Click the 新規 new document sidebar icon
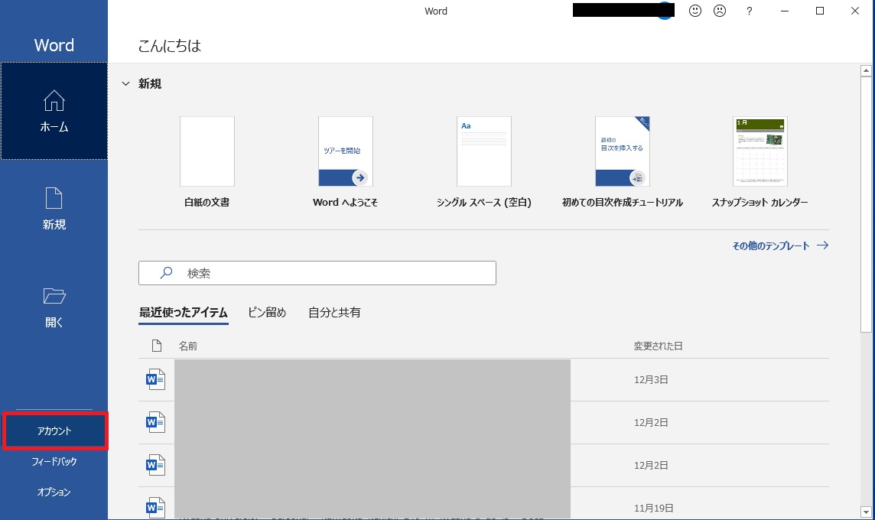This screenshot has height=520, width=875. (x=54, y=199)
